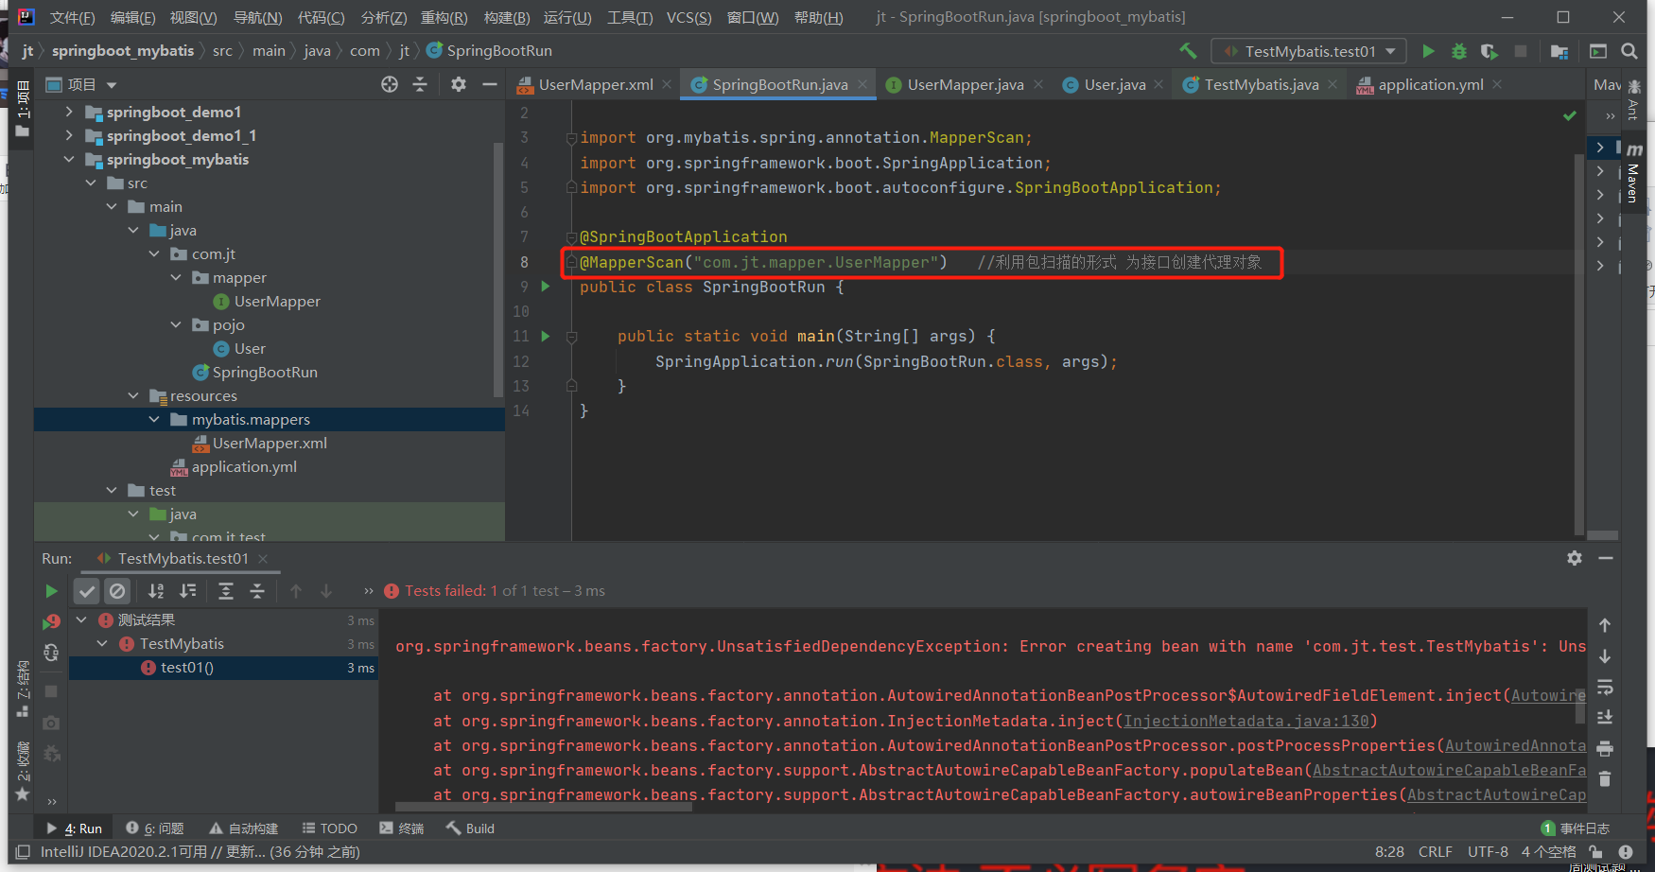The width and height of the screenshot is (1655, 872).
Task: Expand springboot_demo1 folder
Action: (x=69, y=112)
